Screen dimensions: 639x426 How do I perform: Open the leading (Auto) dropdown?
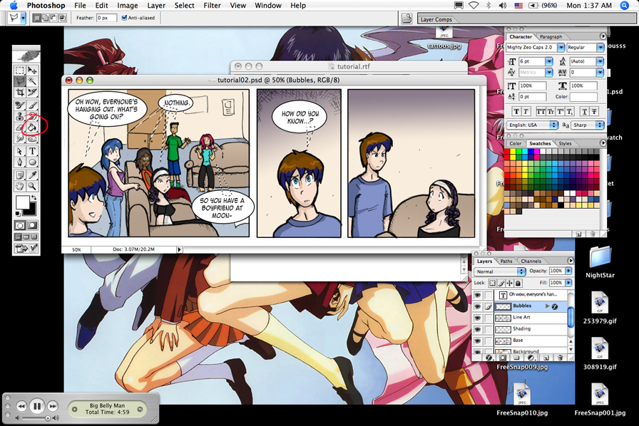point(600,61)
